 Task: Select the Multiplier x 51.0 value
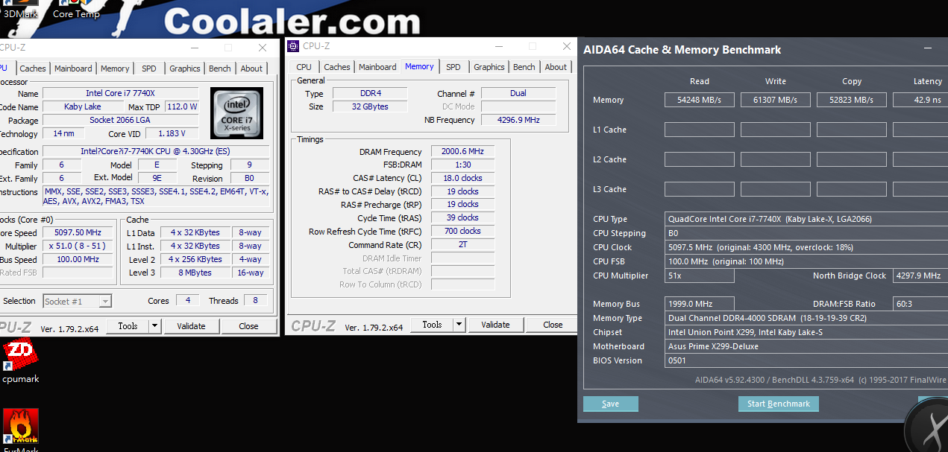[78, 246]
